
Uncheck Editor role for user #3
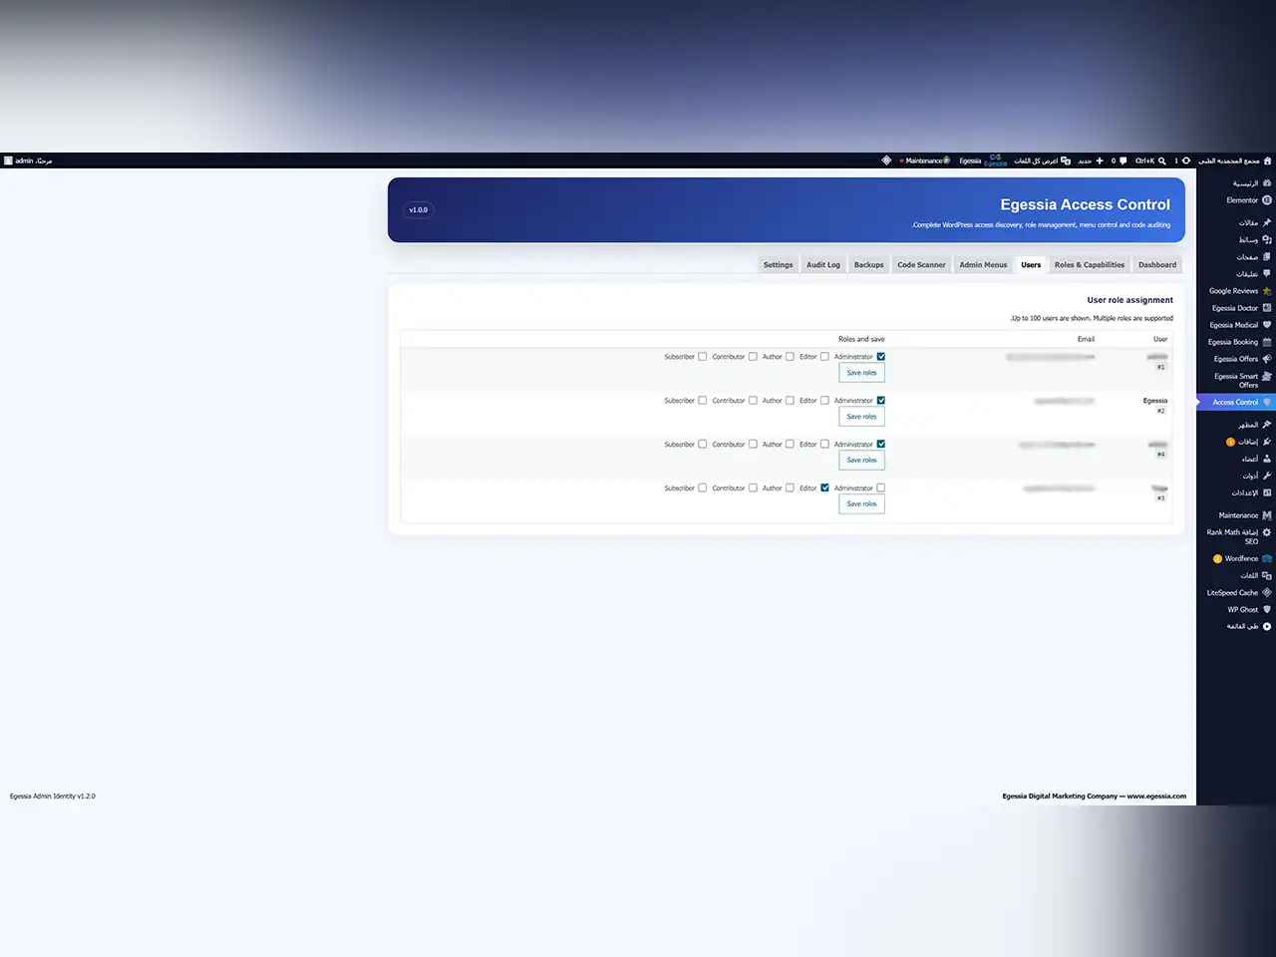coord(824,488)
